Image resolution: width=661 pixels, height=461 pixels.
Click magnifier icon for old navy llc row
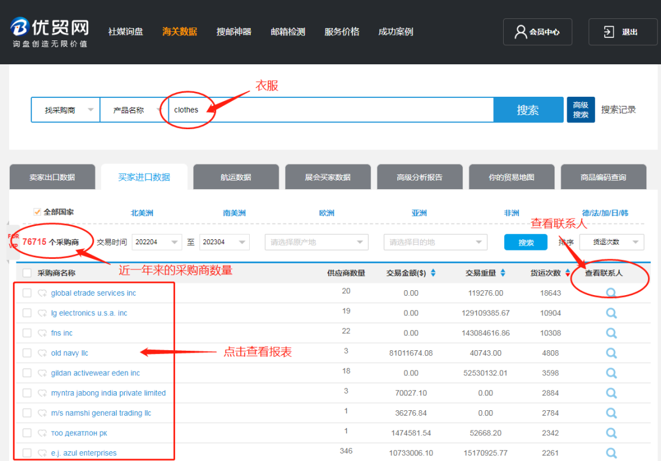click(x=611, y=353)
